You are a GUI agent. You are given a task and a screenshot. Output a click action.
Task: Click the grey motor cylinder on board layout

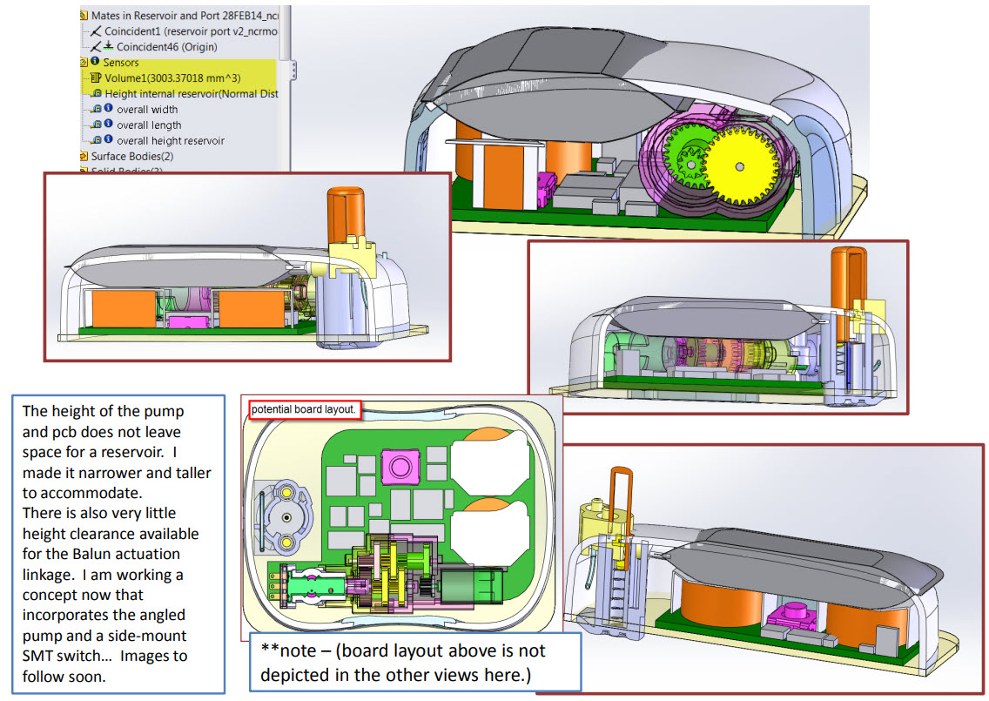(471, 584)
